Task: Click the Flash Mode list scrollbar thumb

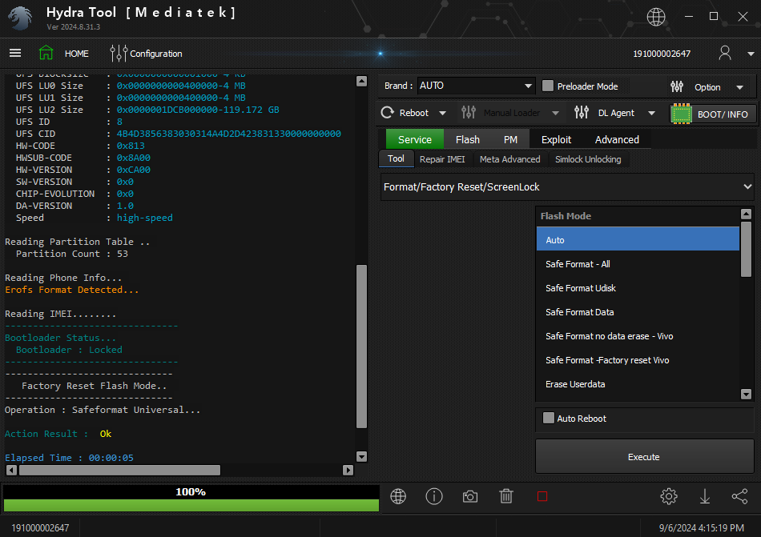Action: click(747, 249)
